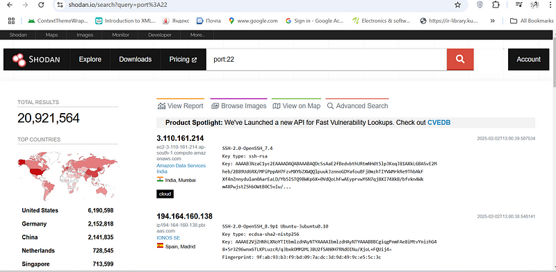The width and height of the screenshot is (556, 272).
Task: Open the Electronics & softw... bookmark
Action: tap(381, 21)
